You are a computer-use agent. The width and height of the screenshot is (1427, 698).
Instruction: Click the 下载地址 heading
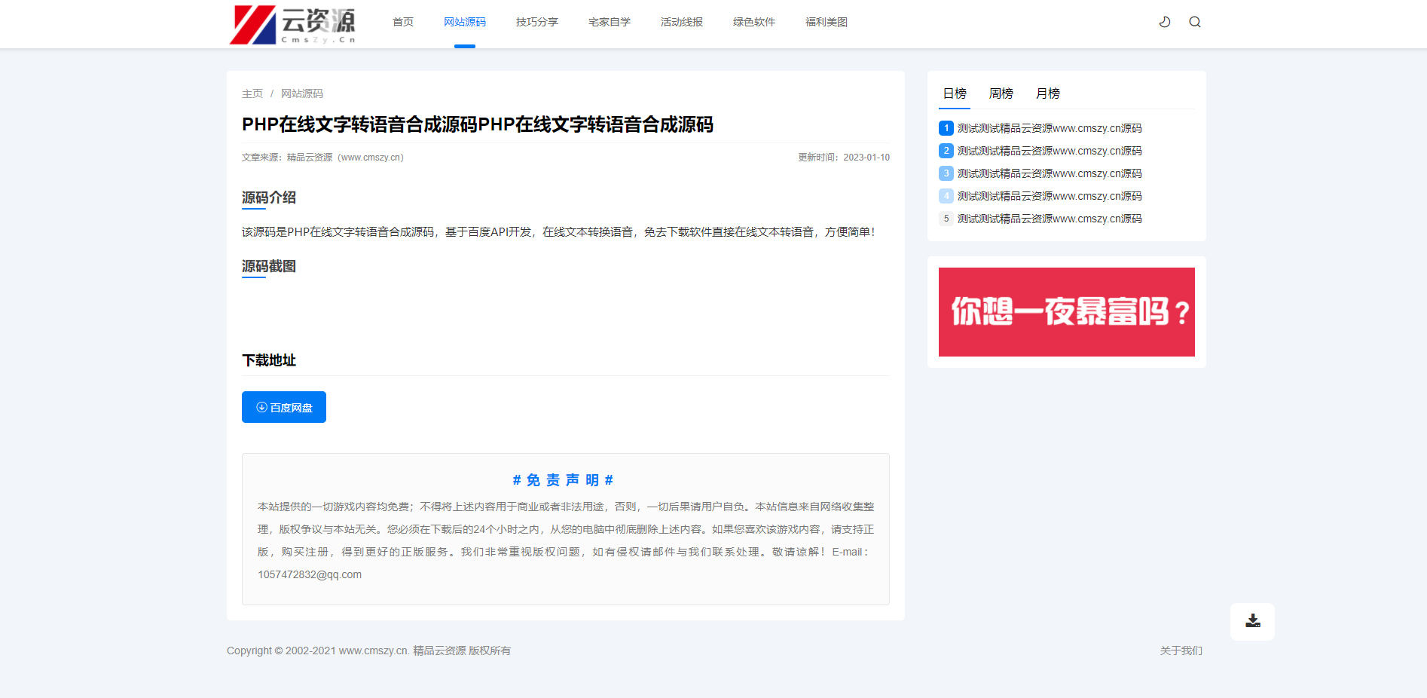point(269,360)
